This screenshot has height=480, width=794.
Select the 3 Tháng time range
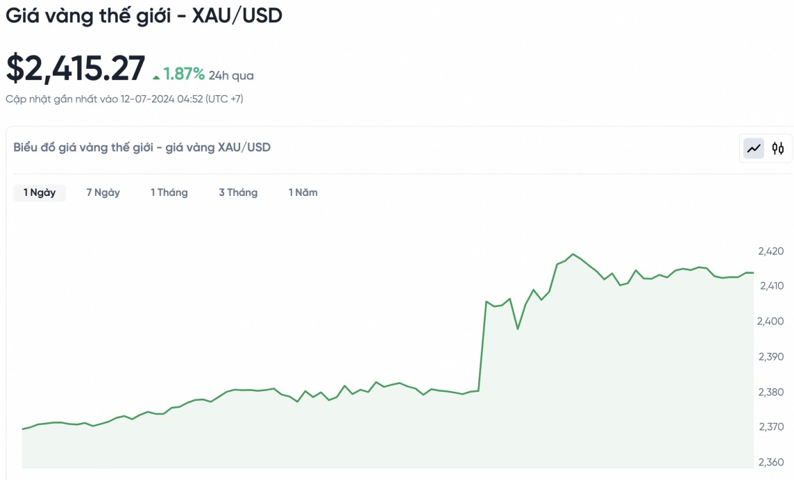[x=238, y=192]
